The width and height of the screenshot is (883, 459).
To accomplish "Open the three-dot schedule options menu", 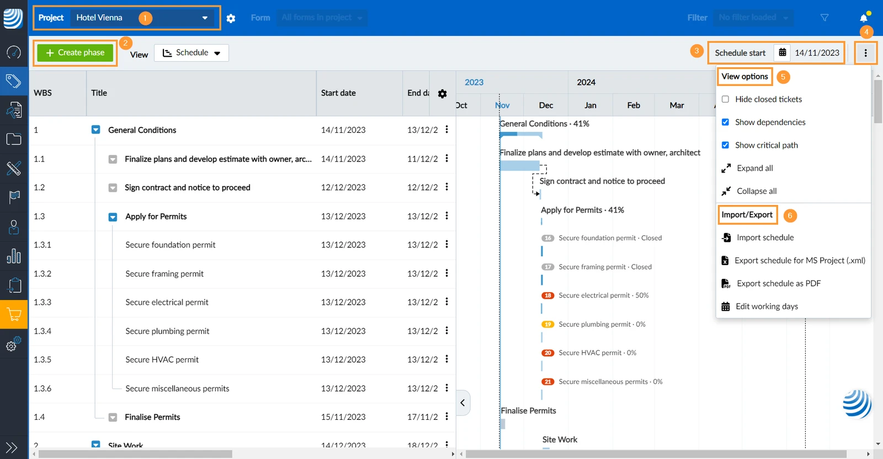I will pos(865,53).
